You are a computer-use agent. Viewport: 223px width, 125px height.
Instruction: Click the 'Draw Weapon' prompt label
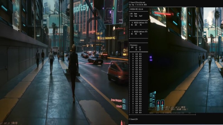click(116, 100)
